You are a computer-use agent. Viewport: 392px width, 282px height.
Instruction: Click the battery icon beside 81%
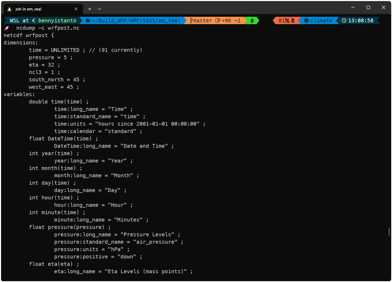[x=292, y=20]
